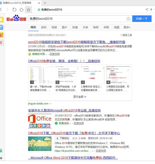Click address bar text 免费的word2016
Viewport: 155px width, 164px height.
pyautogui.click(x=52, y=10)
